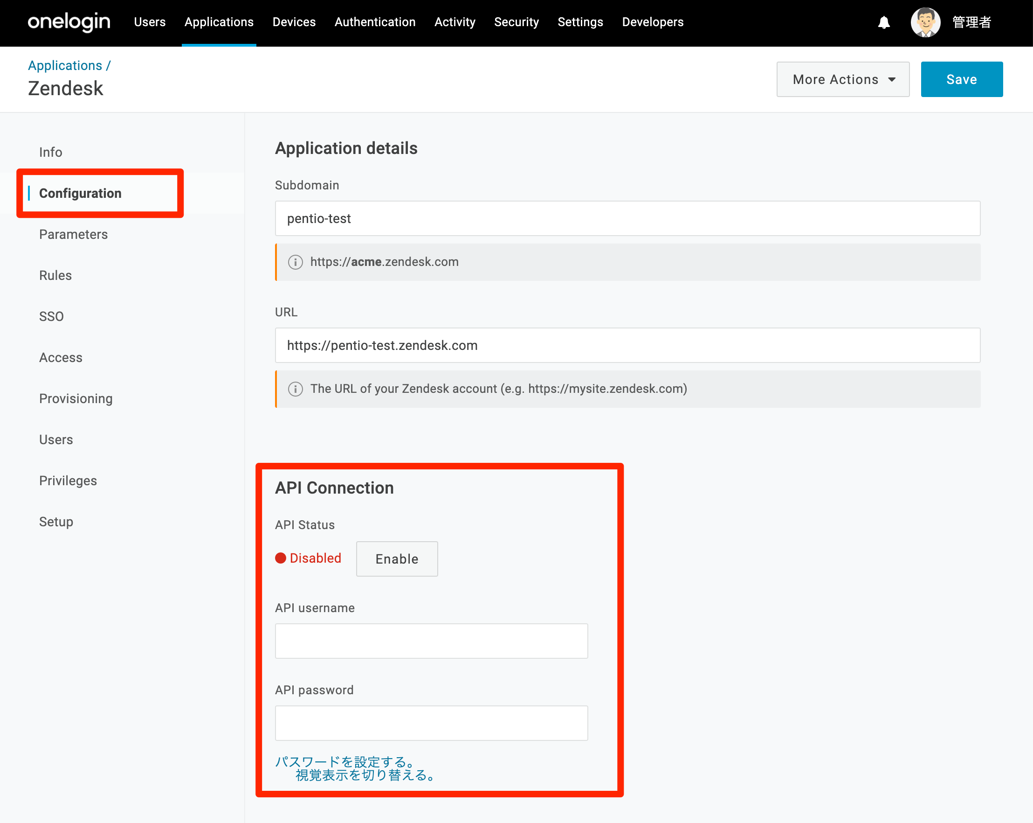Click info icon beside acme.zendesk.com hint
Viewport: 1033px width, 823px height.
295,262
